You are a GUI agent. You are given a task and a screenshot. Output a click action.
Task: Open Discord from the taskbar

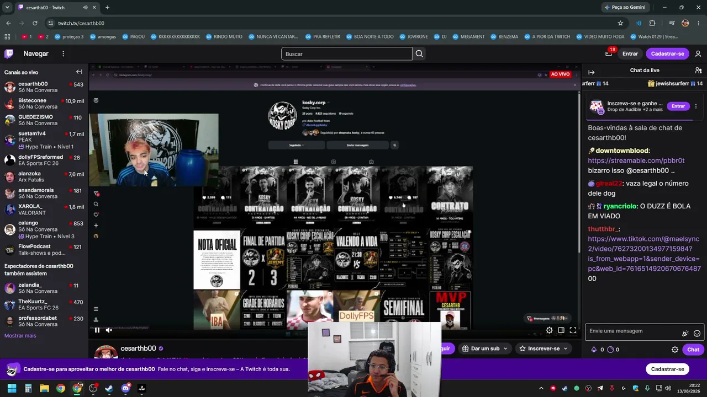tap(125, 388)
